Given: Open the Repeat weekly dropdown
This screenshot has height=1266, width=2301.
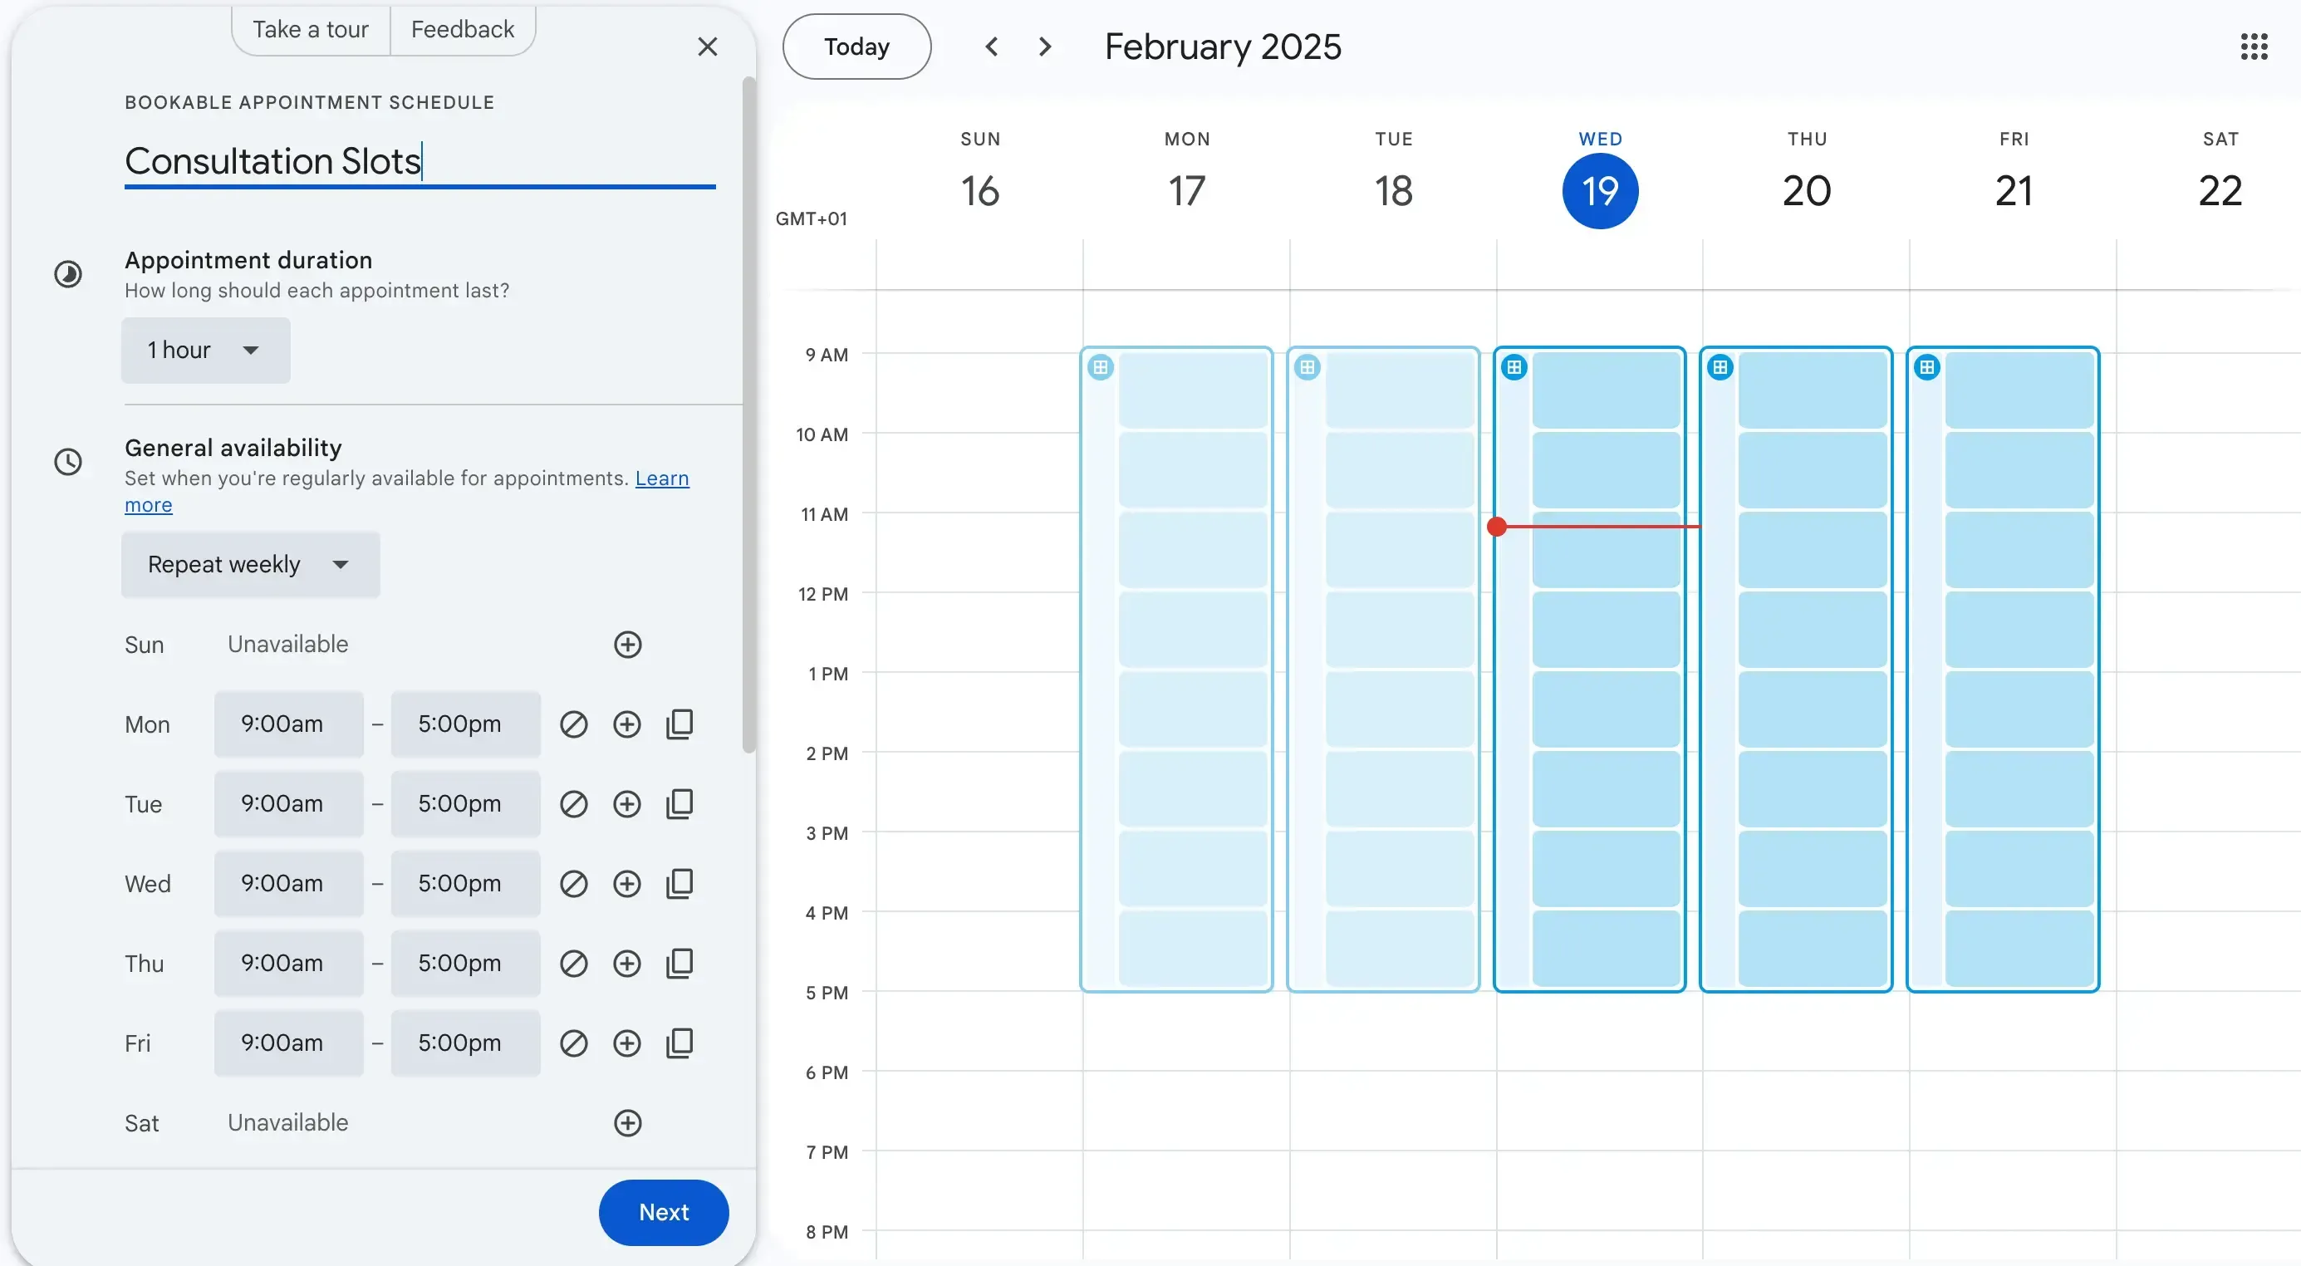Looking at the screenshot, I should pyautogui.click(x=250, y=564).
